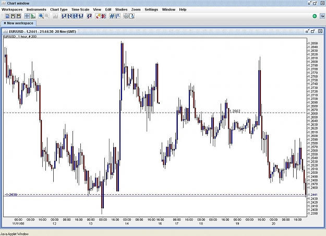Click the greyed bar chart icon
This screenshot has height=236, width=326.
55,16
